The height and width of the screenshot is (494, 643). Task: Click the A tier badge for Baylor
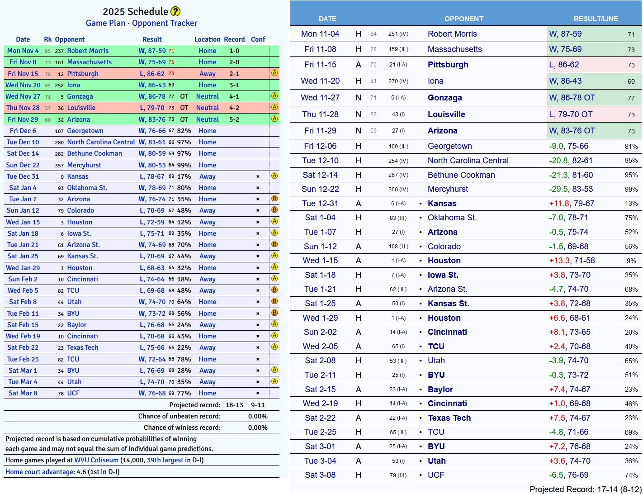pyautogui.click(x=274, y=324)
